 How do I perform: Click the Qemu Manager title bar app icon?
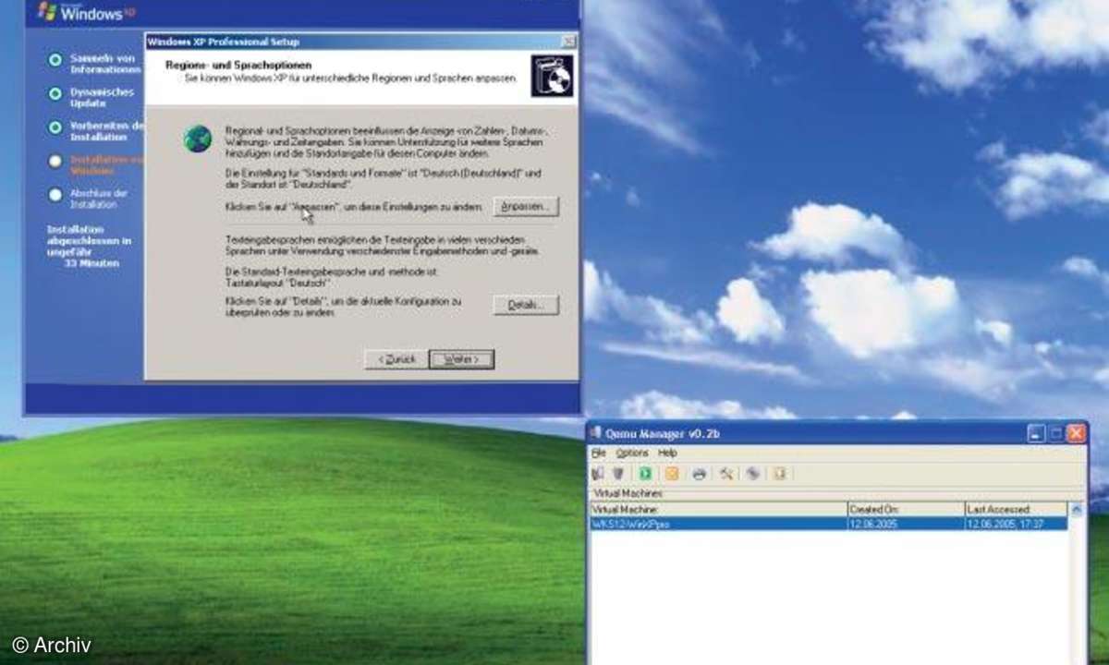(598, 432)
